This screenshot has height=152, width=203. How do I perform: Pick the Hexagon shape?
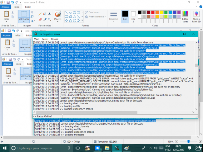point(74,21)
